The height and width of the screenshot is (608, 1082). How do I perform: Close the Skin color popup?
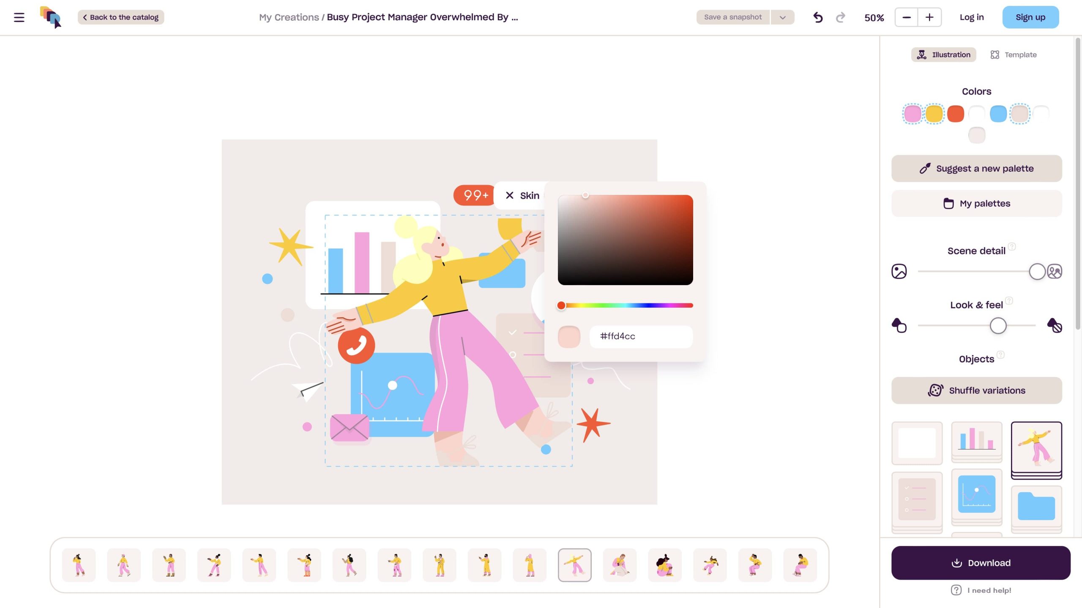(510, 195)
